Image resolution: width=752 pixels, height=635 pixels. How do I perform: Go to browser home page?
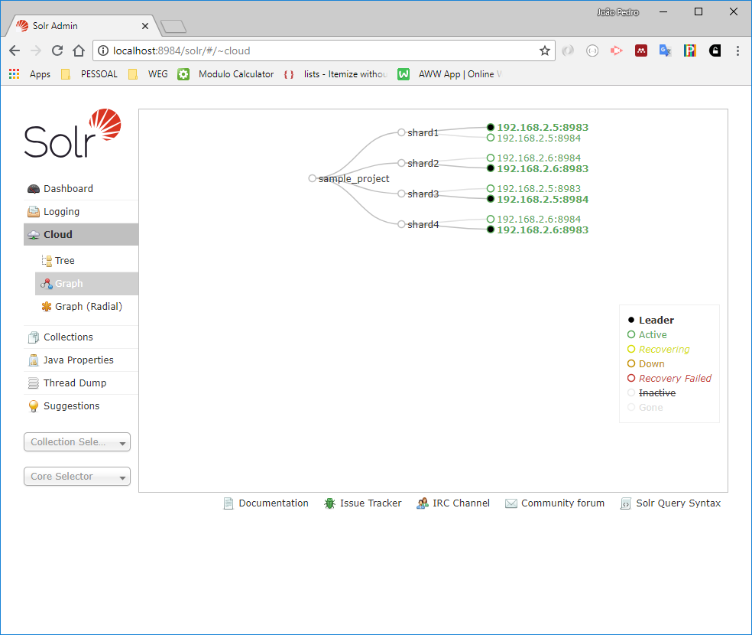click(79, 51)
